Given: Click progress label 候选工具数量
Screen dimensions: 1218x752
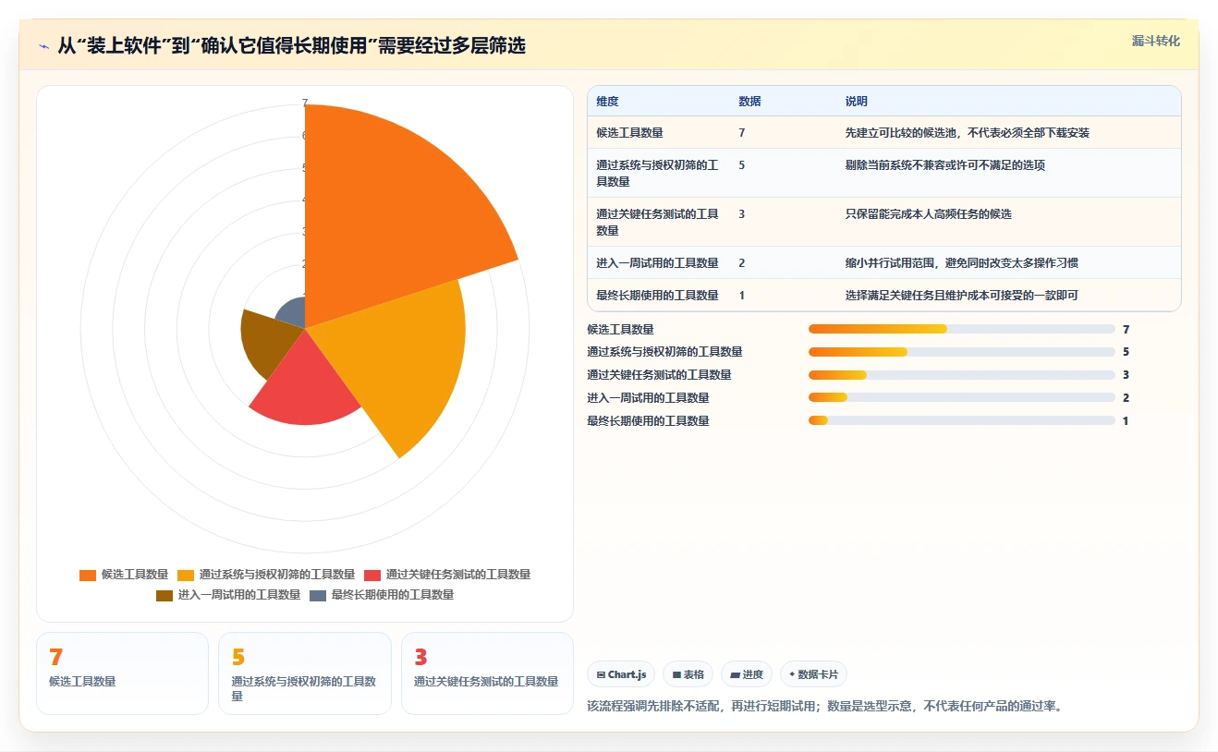Looking at the screenshot, I should click(620, 329).
